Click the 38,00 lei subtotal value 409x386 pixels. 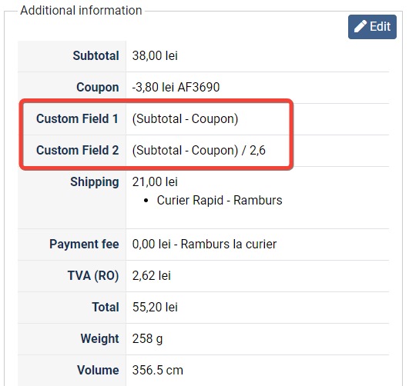[x=155, y=55]
